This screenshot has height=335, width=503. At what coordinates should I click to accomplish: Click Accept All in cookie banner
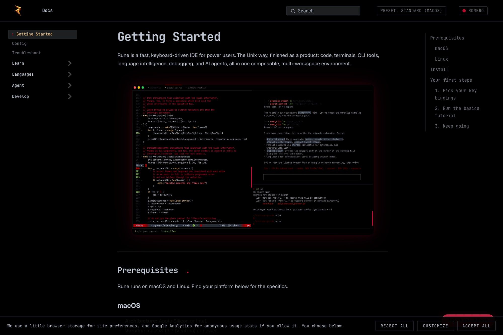tap(476, 326)
